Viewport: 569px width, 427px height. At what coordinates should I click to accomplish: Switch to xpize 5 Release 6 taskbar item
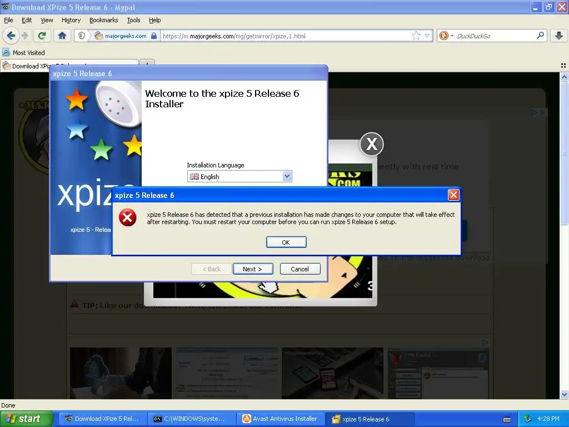click(x=370, y=419)
